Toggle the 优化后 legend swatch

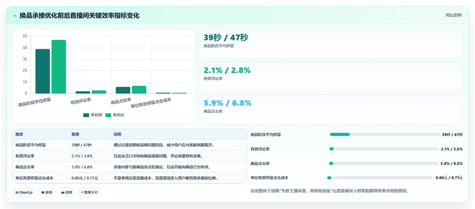(108, 115)
